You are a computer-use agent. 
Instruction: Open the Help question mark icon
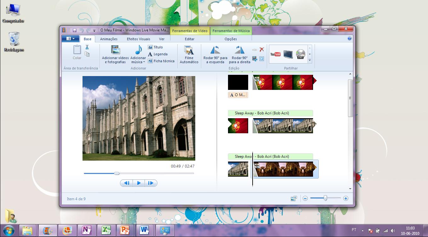(350, 39)
